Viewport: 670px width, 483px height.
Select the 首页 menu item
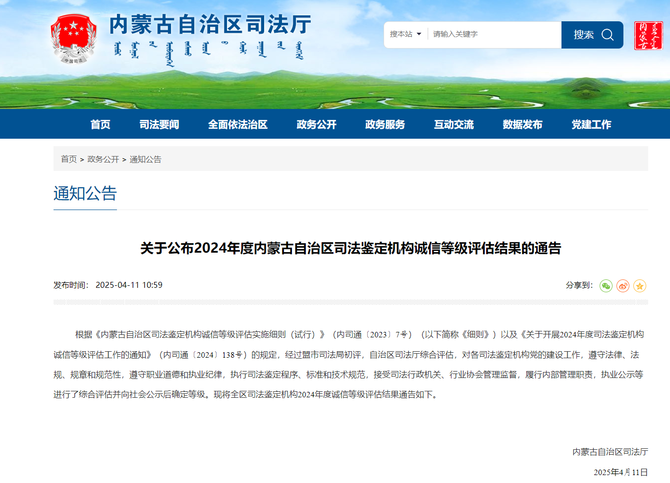click(100, 124)
